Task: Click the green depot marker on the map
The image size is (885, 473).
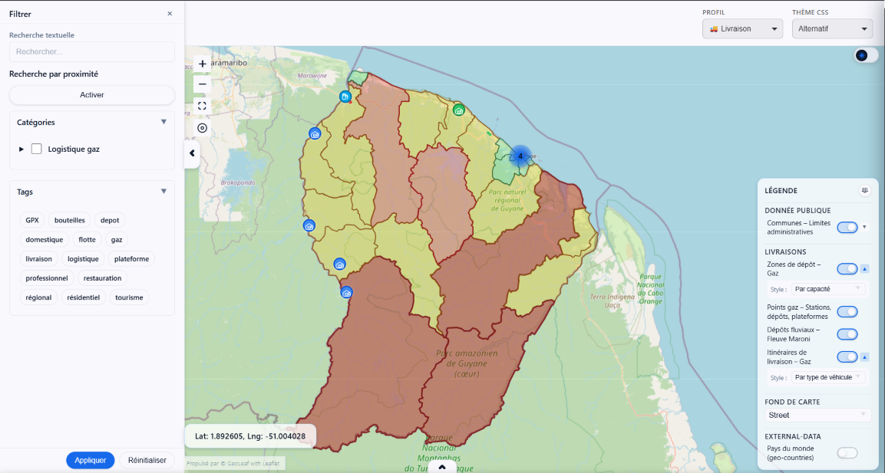Action: click(x=458, y=110)
